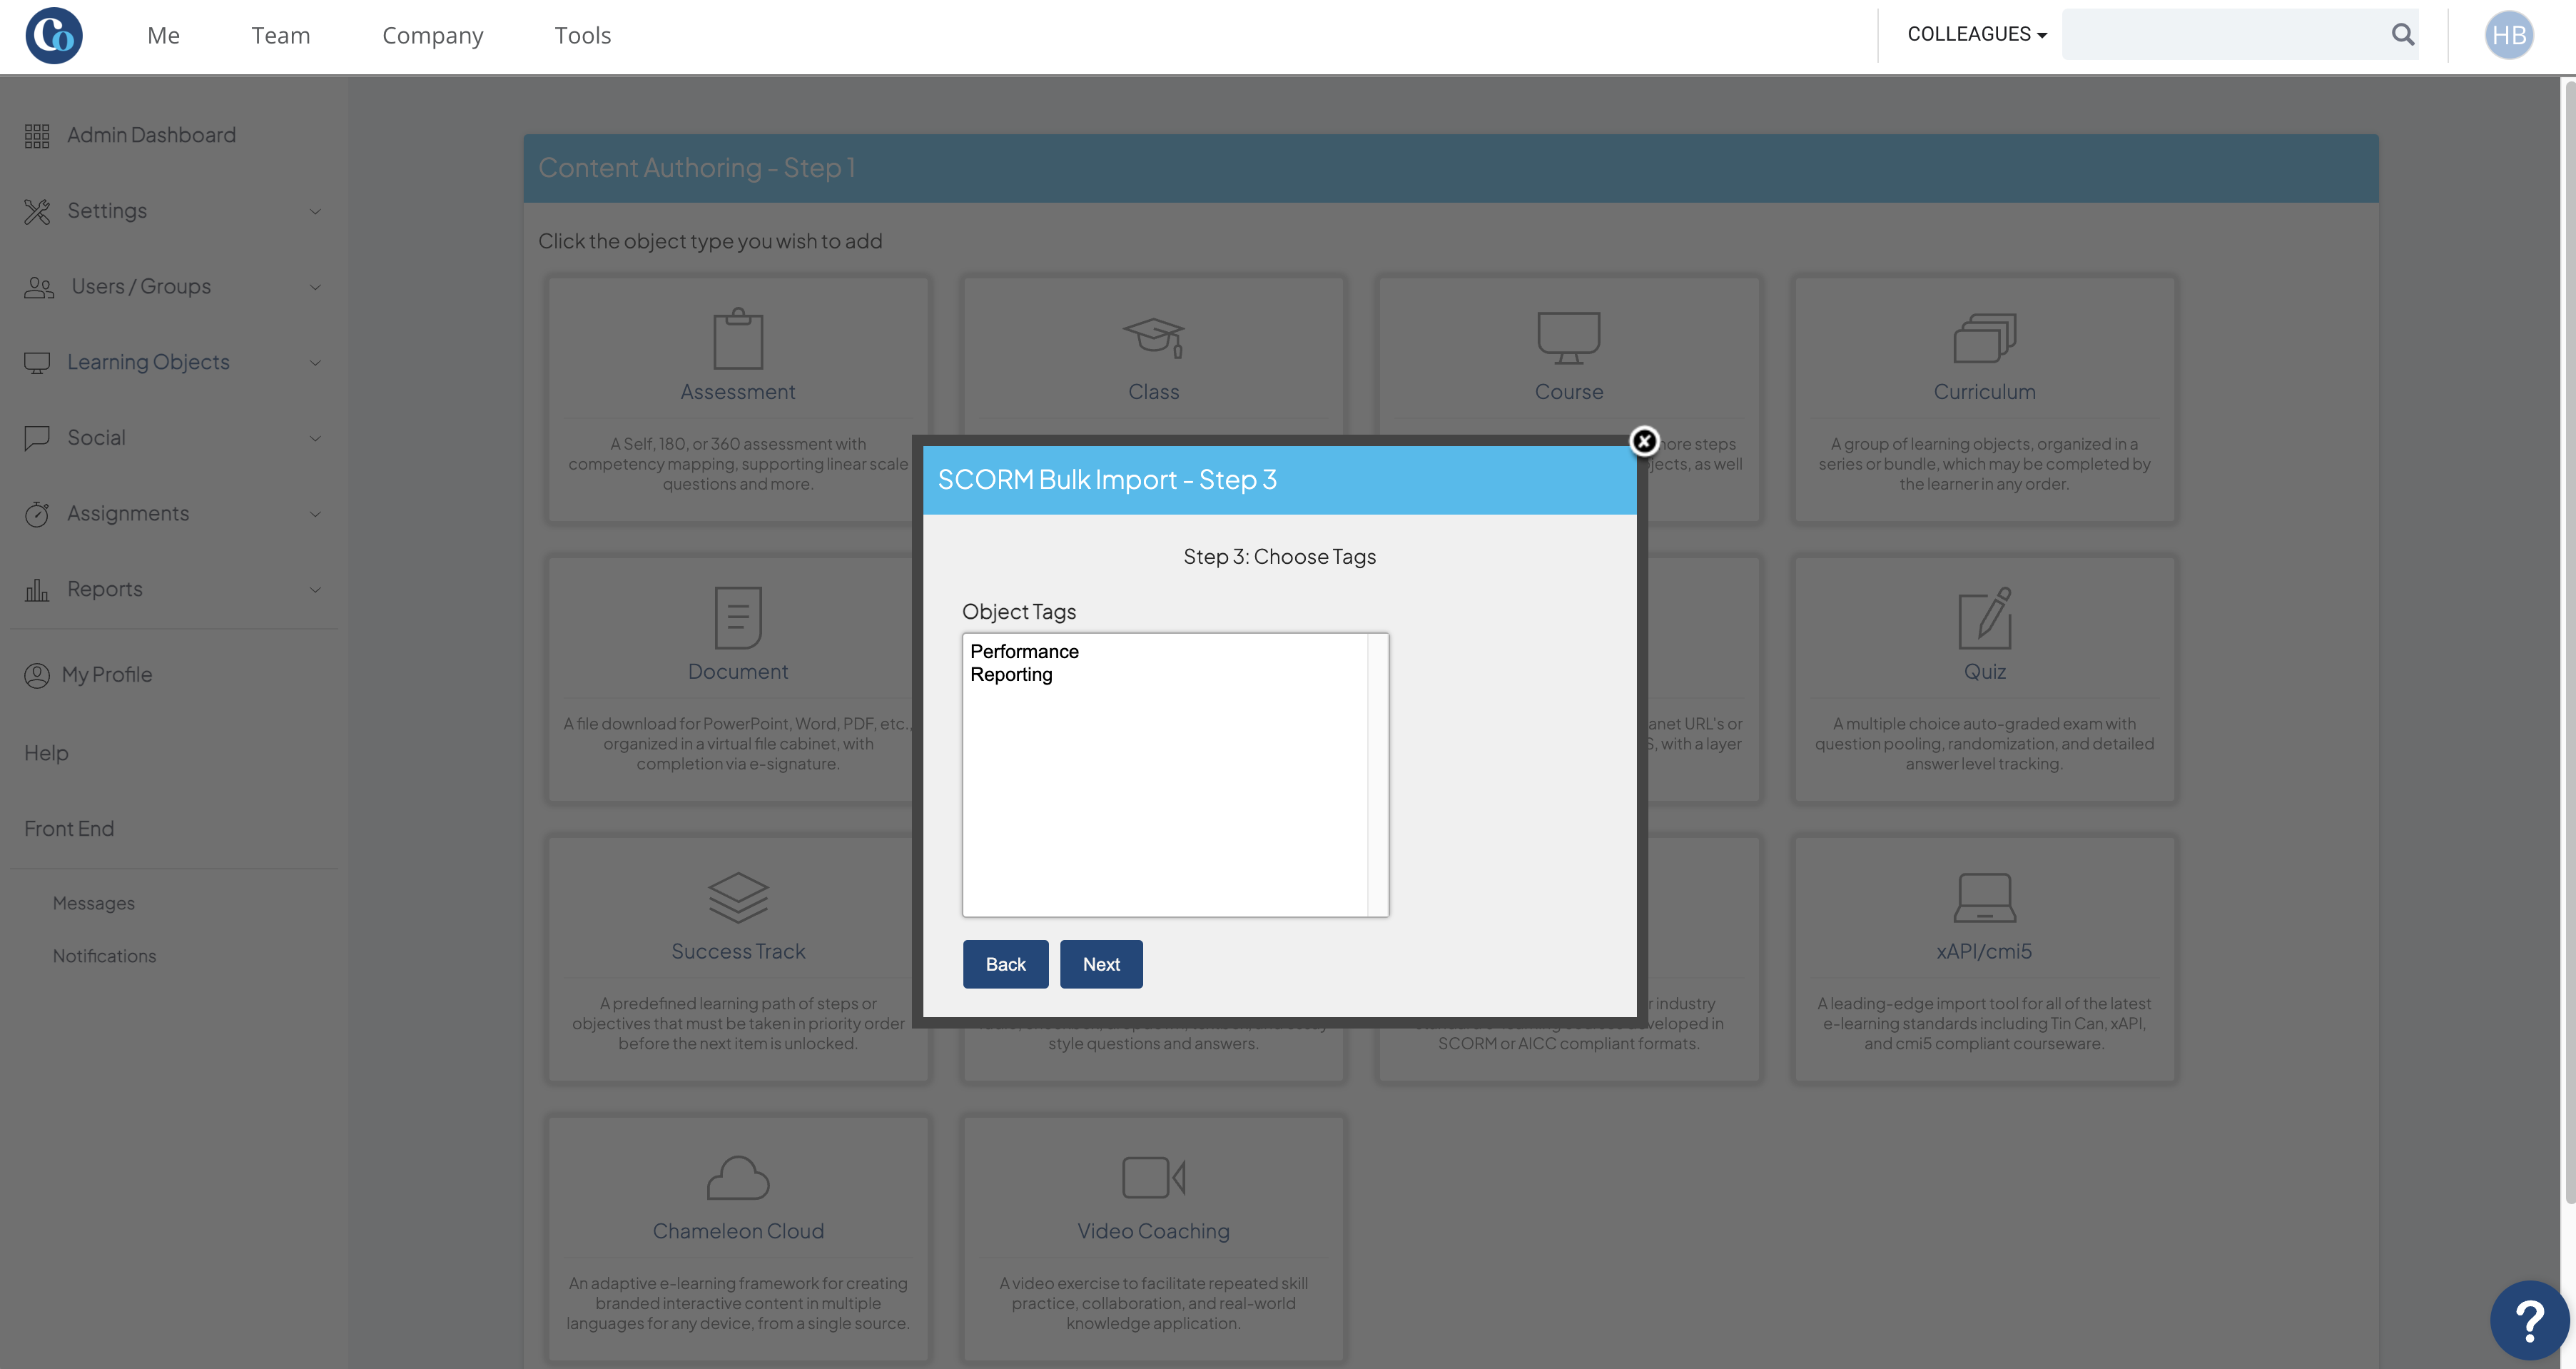This screenshot has width=2576, height=1369.
Task: Open the help question mark bubble
Action: click(x=2529, y=1320)
